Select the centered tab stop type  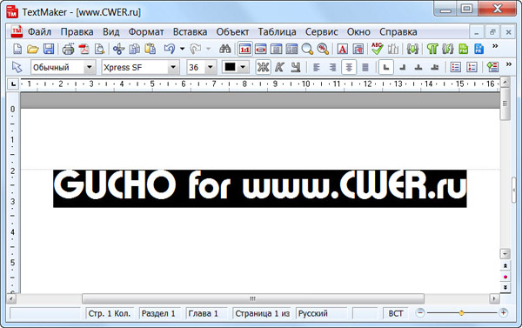coord(418,67)
